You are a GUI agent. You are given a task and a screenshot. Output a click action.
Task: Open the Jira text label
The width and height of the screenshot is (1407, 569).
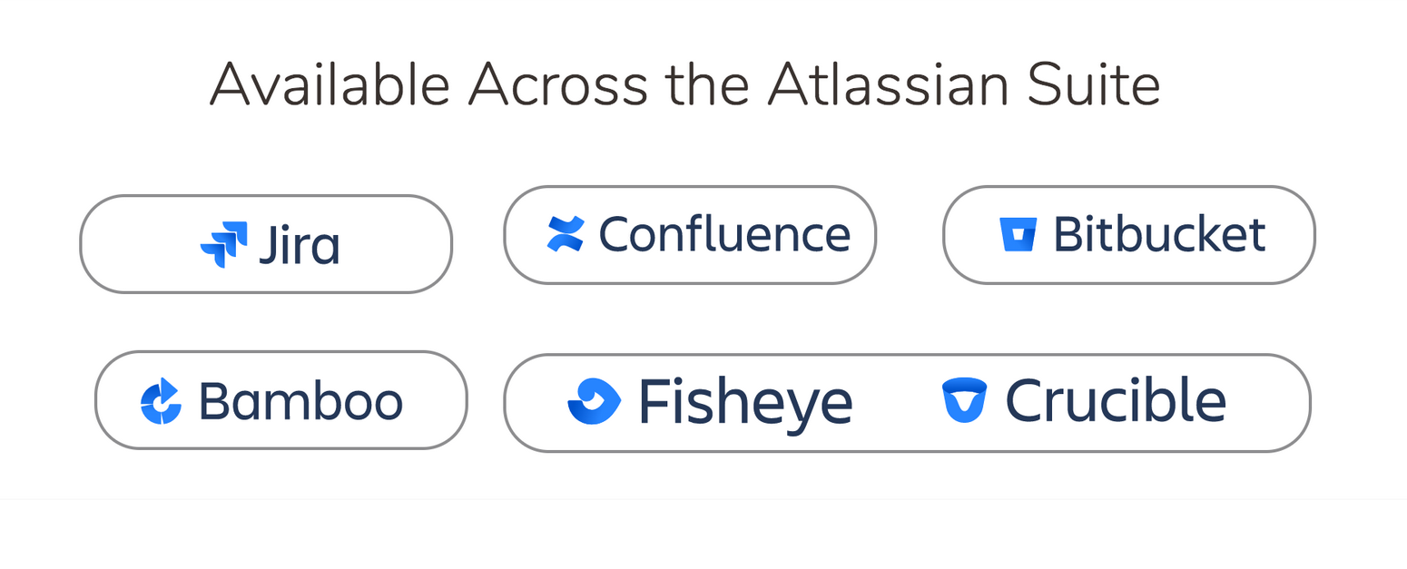(300, 244)
